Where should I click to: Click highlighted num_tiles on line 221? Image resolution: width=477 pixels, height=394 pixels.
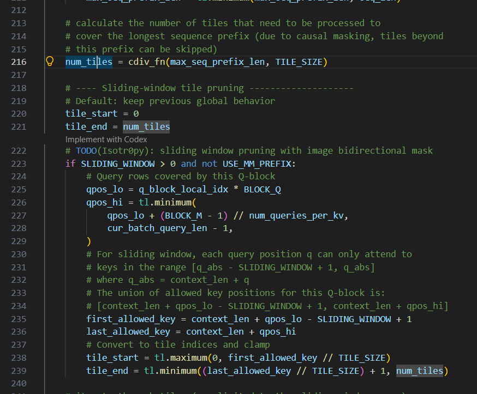pos(146,126)
